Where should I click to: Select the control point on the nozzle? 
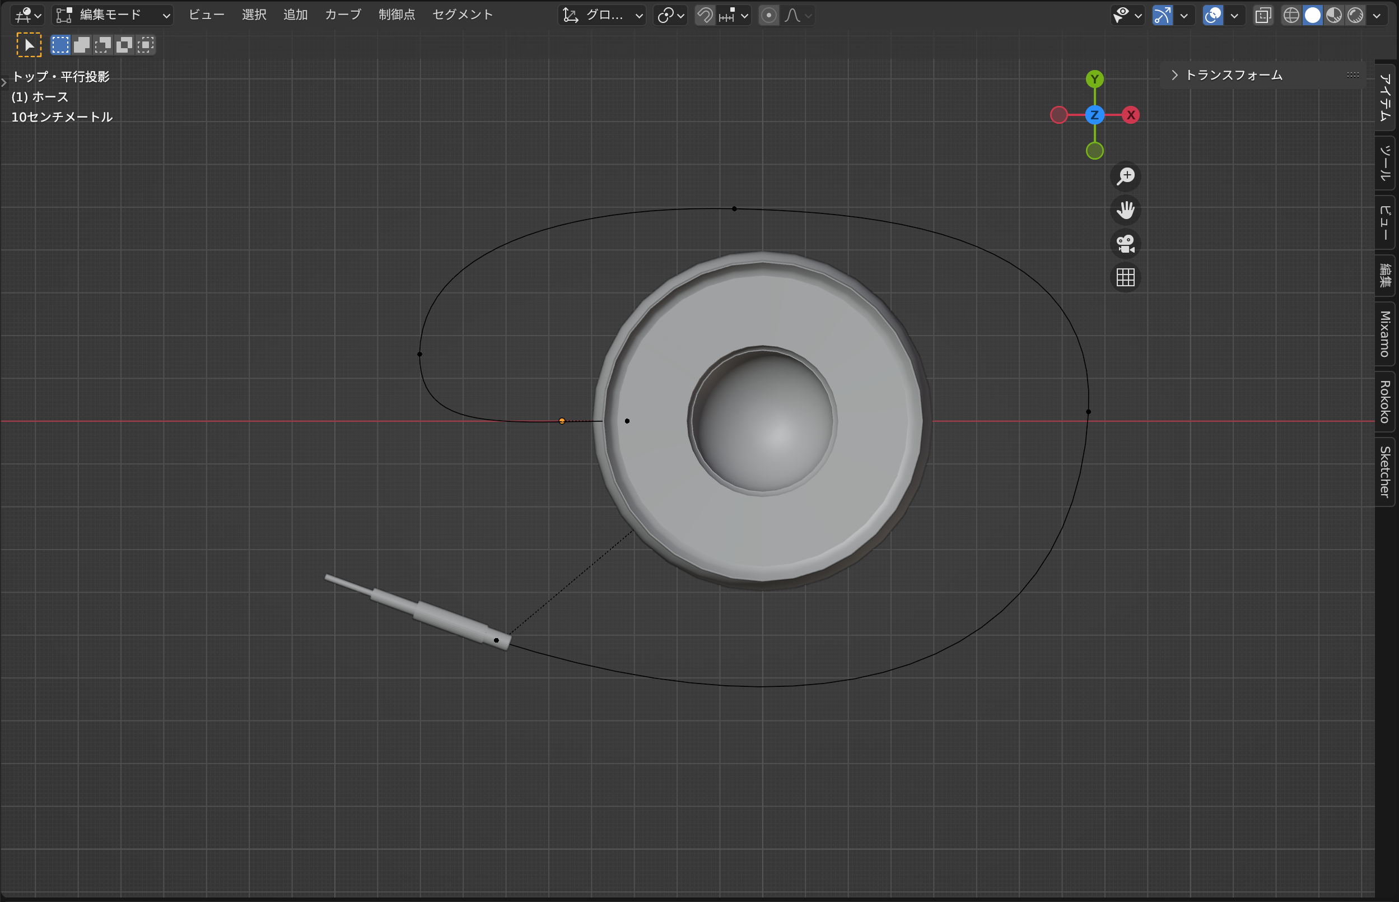tap(496, 640)
